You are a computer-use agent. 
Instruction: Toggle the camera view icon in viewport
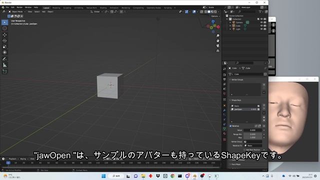218,45
